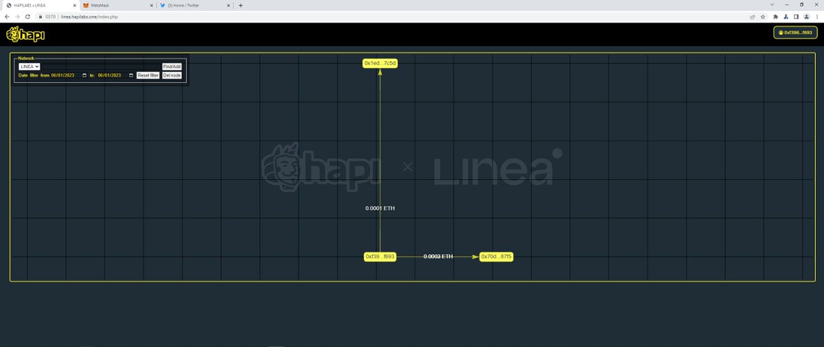Expand the tab search chevron
The width and height of the screenshot is (824, 347).
pos(770,5)
